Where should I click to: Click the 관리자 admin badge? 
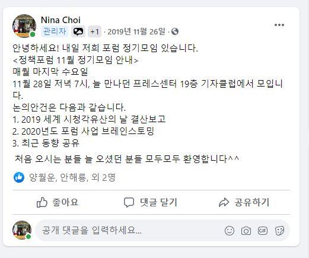[x=55, y=31]
